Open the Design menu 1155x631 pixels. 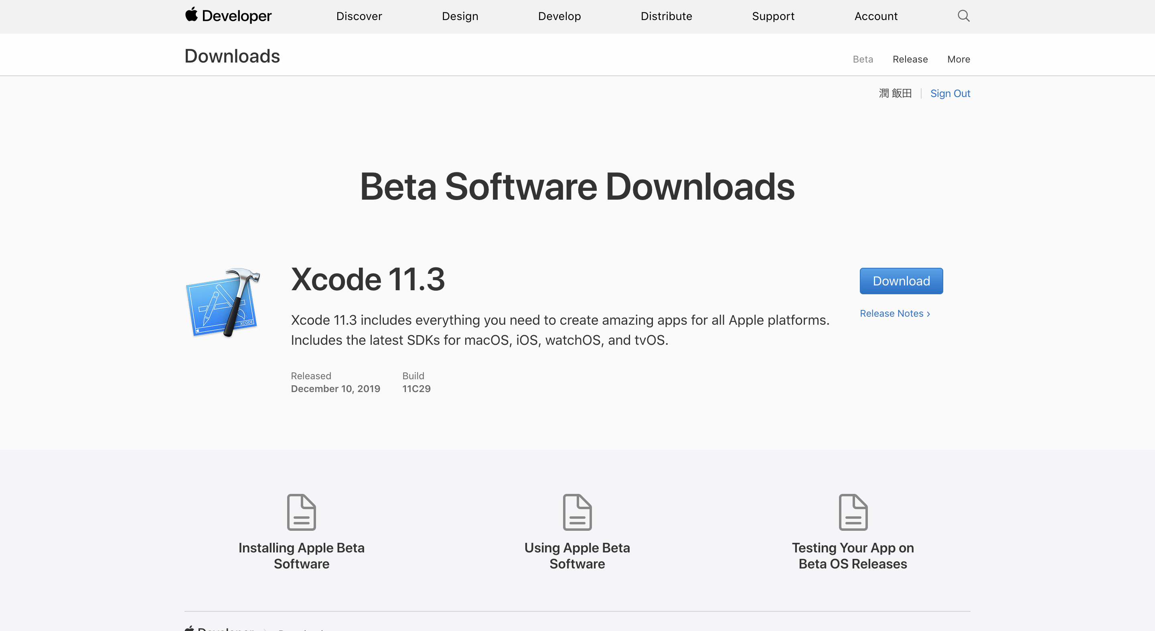460,16
